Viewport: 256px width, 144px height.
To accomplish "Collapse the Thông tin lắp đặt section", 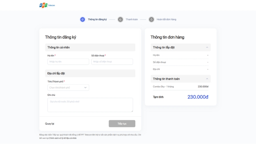I will point(207,47).
